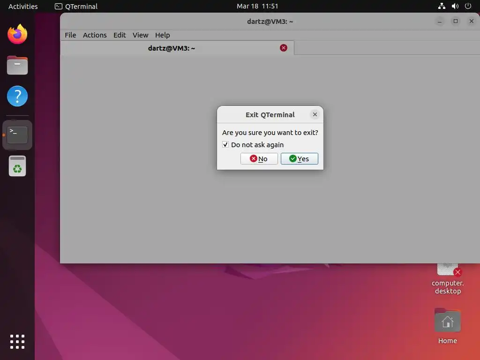Image resolution: width=480 pixels, height=360 pixels.
Task: Open the clock showing Mar 18 11:51
Action: (257, 6)
